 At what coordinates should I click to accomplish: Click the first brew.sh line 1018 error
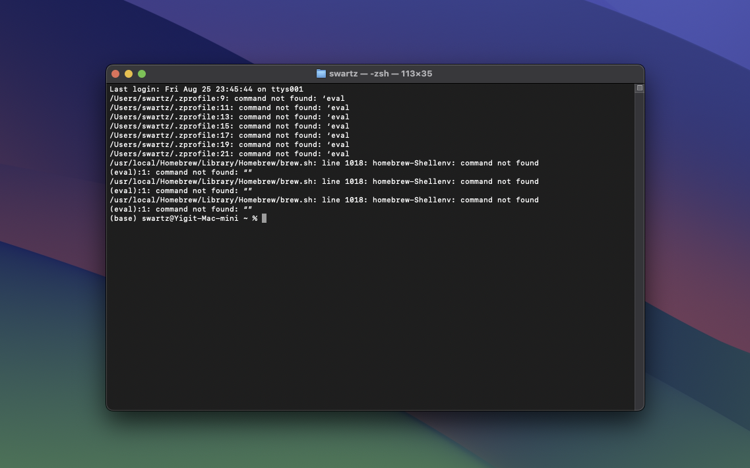[325, 163]
